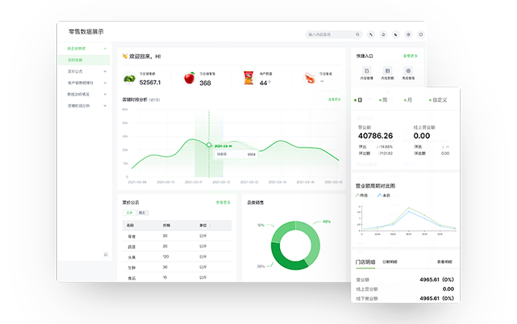The image size is (517, 324).
Task: Switch to the 图文 tab in price table
Action: coord(144,212)
